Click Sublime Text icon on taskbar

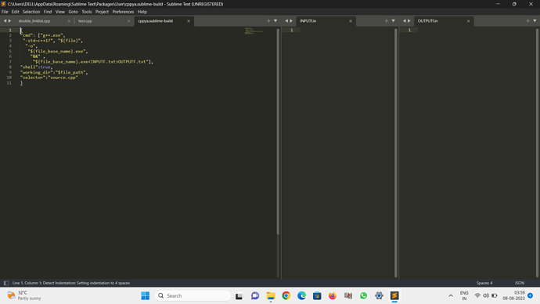(394, 295)
